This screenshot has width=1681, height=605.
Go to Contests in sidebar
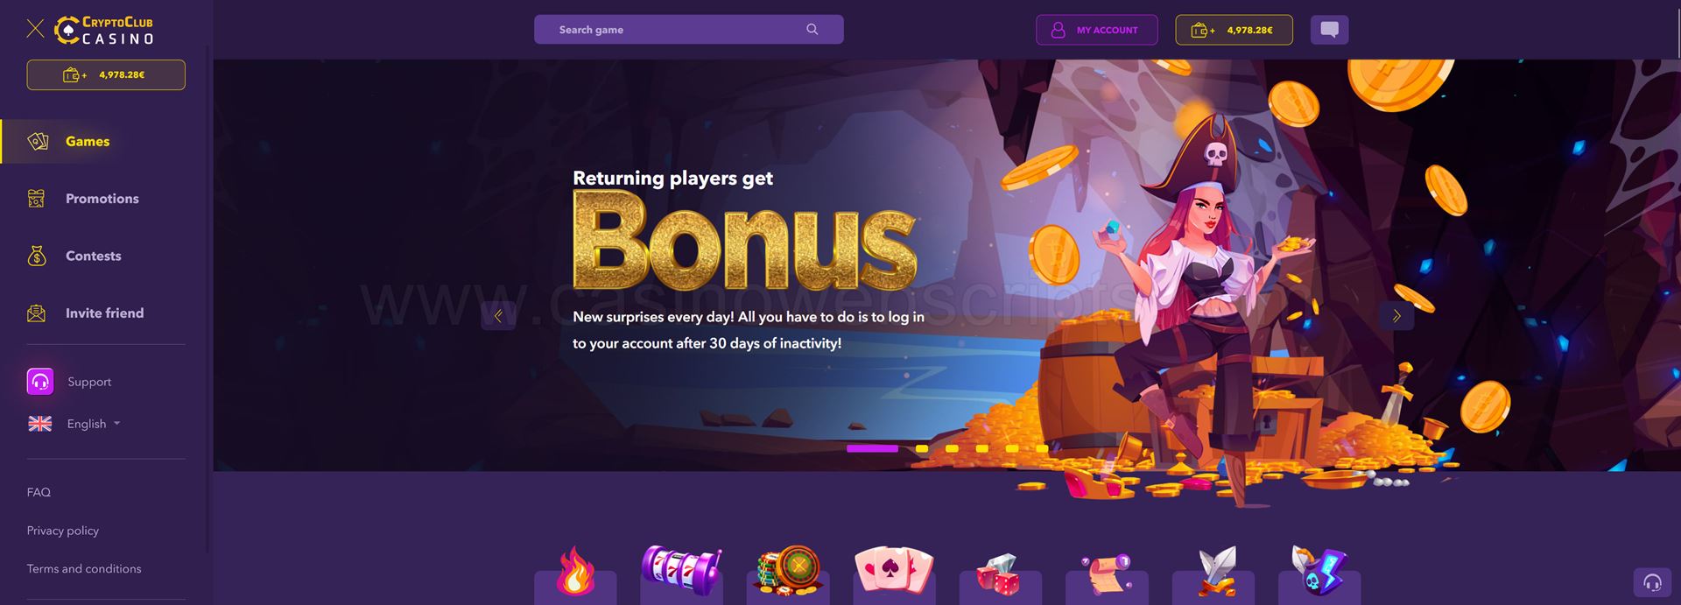pos(93,256)
